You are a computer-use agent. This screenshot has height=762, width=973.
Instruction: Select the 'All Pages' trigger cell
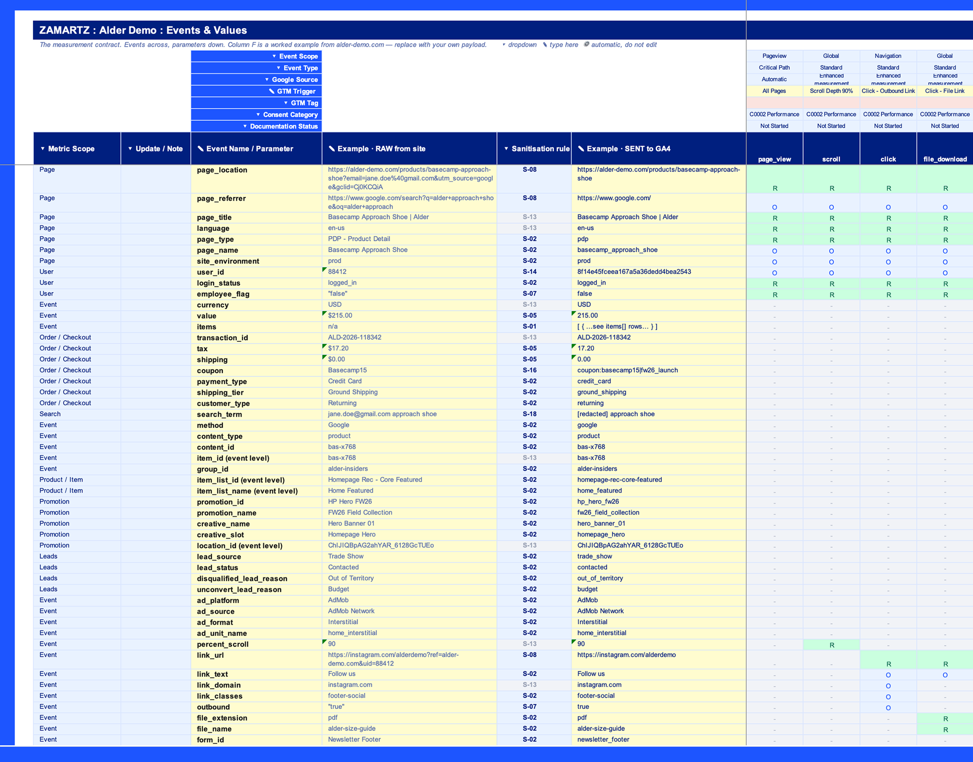point(775,91)
